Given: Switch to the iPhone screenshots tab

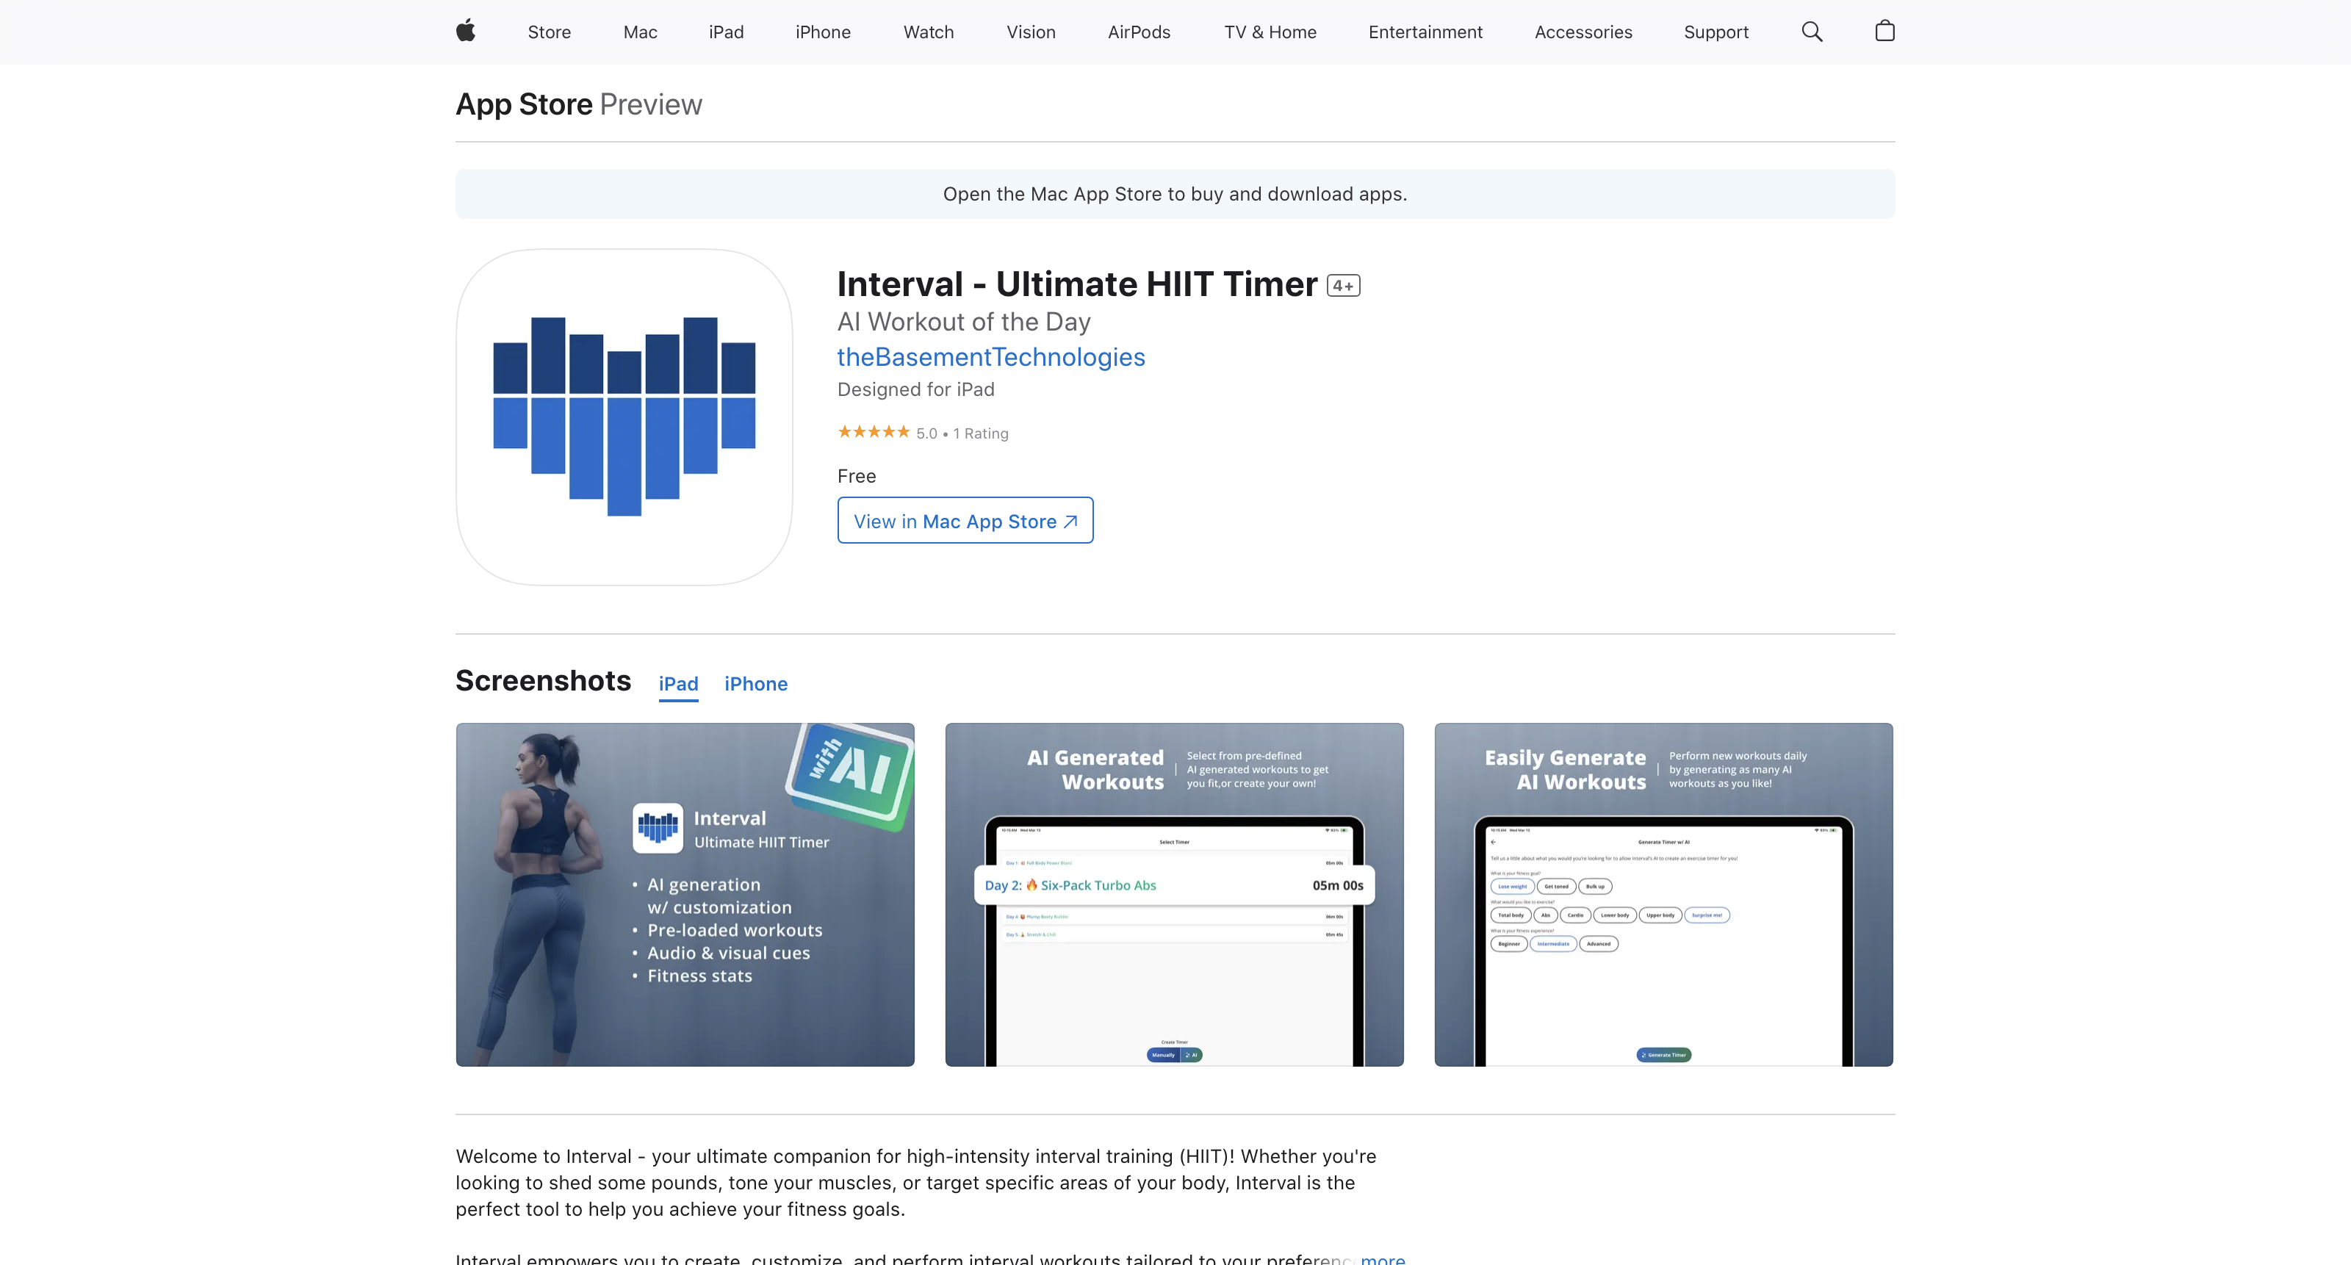Looking at the screenshot, I should (756, 684).
